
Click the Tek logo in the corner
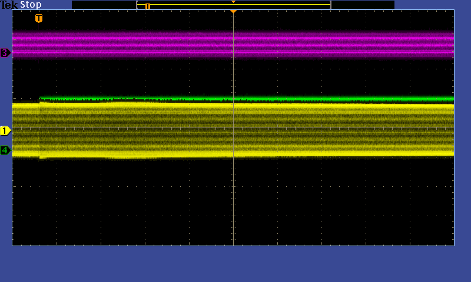[x=9, y=5]
